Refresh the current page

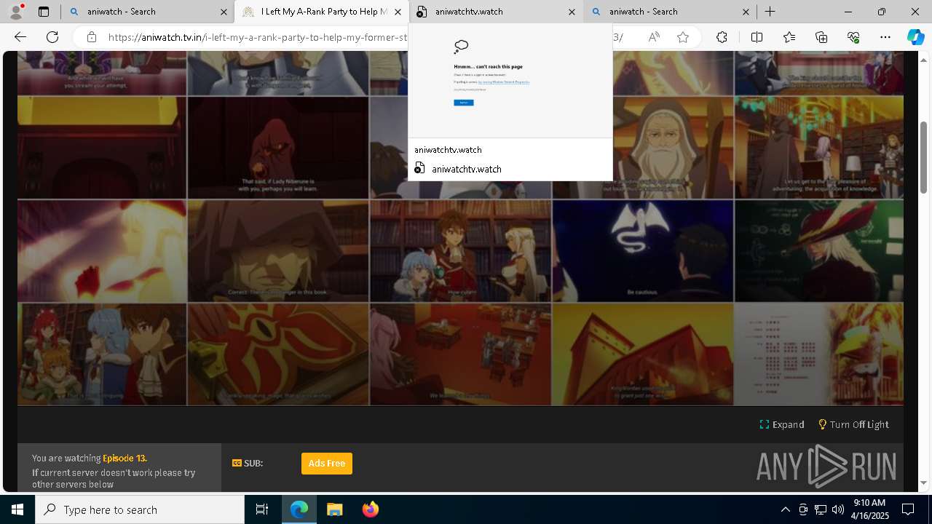52,37
